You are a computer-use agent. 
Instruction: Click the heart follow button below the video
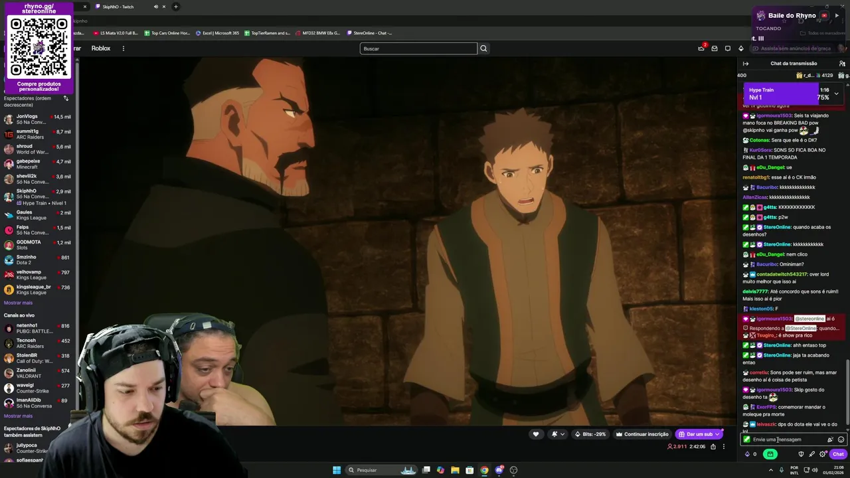pos(536,434)
